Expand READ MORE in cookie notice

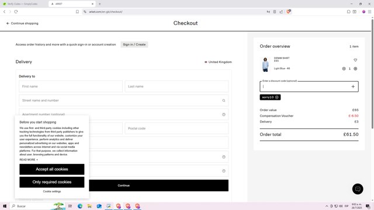click(29, 160)
